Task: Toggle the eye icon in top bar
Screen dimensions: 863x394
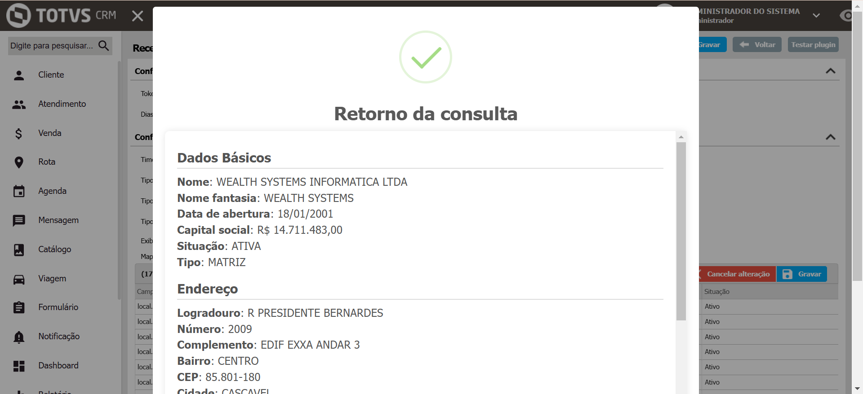Action: point(846,16)
